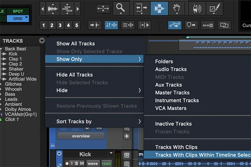The width and height of the screenshot is (251, 167).
Task: Recall zoom preset 5
Action: [77, 25]
